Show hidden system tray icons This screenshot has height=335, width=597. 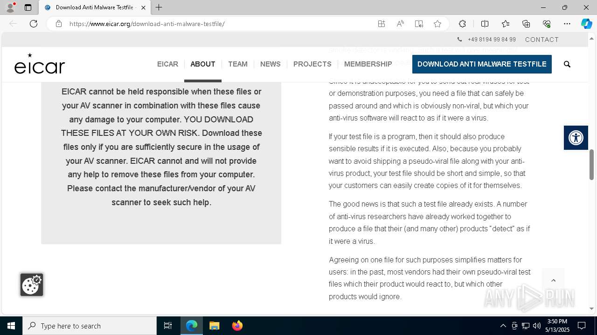click(503, 326)
